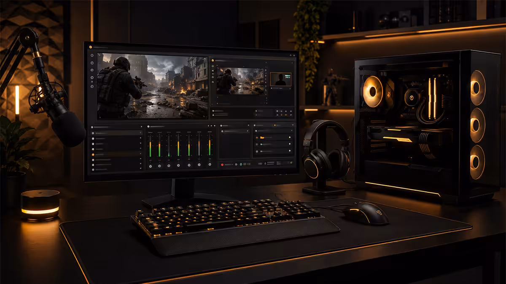The image size is (506, 284).
Task: Click the fourth mixer channel's level meter
Action: [178, 146]
